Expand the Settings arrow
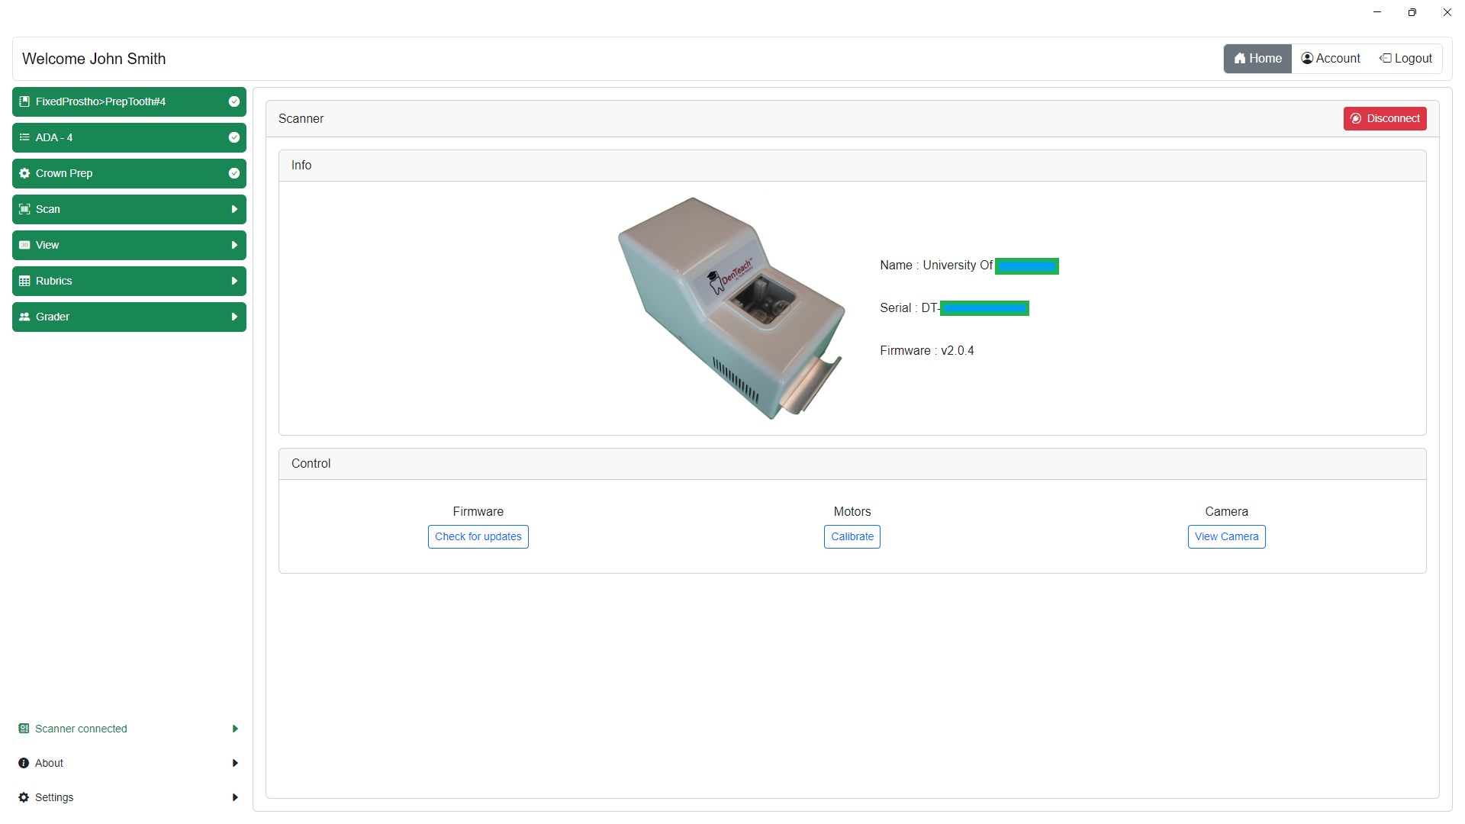 235,797
